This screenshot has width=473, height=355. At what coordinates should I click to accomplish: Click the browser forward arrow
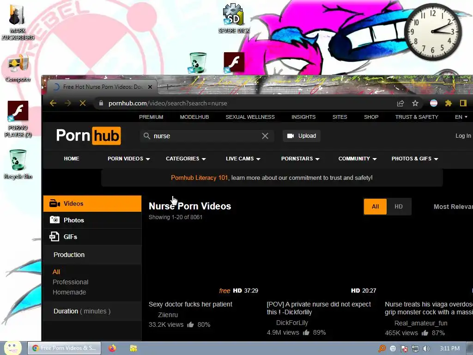point(68,103)
